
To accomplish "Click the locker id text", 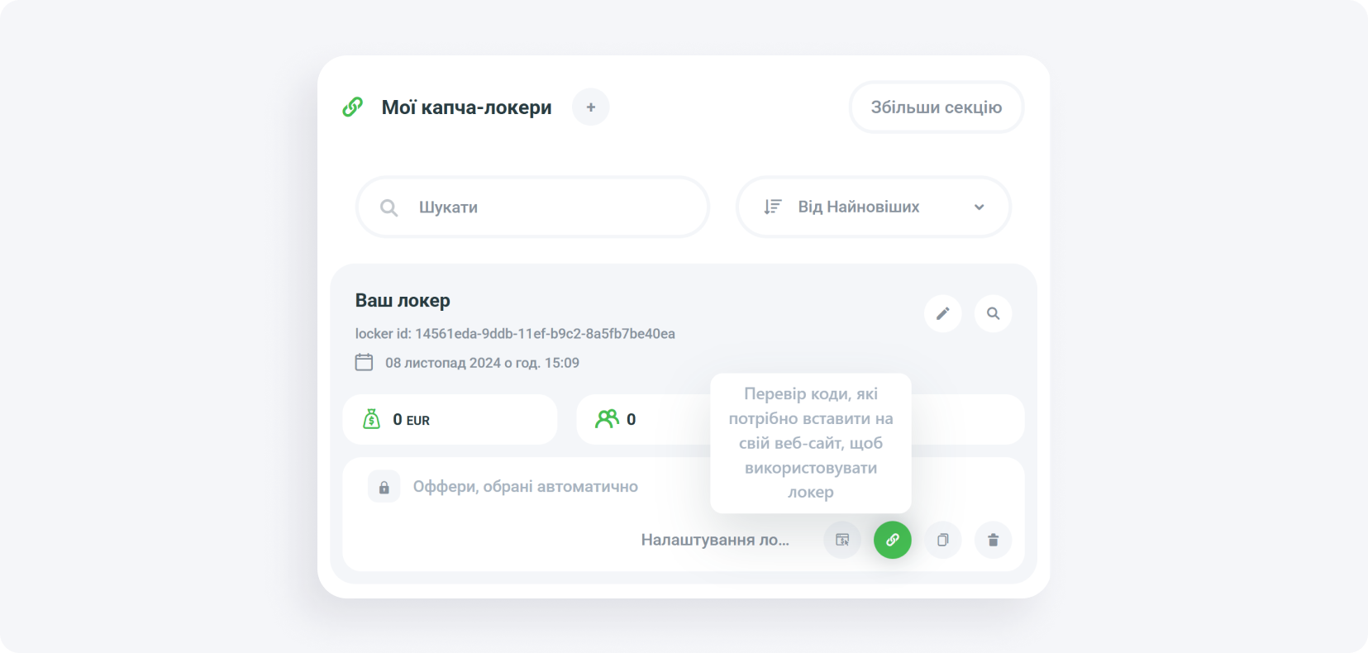I will click(x=515, y=334).
